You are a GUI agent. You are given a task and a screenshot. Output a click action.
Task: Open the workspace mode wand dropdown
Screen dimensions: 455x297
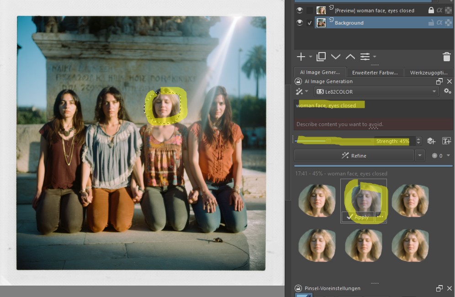303,91
